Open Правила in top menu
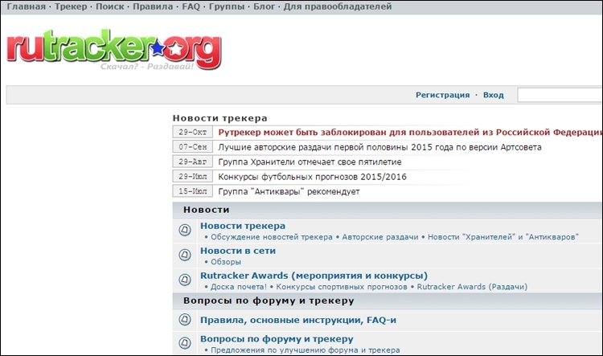Screen dimensions: 603x356 pyautogui.click(x=153, y=6)
